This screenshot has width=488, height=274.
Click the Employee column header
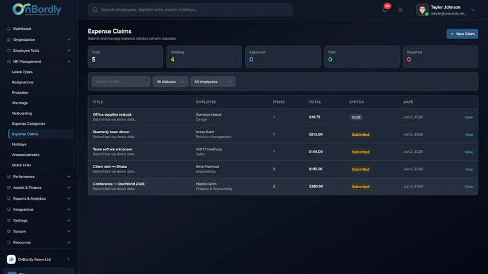coord(206,102)
